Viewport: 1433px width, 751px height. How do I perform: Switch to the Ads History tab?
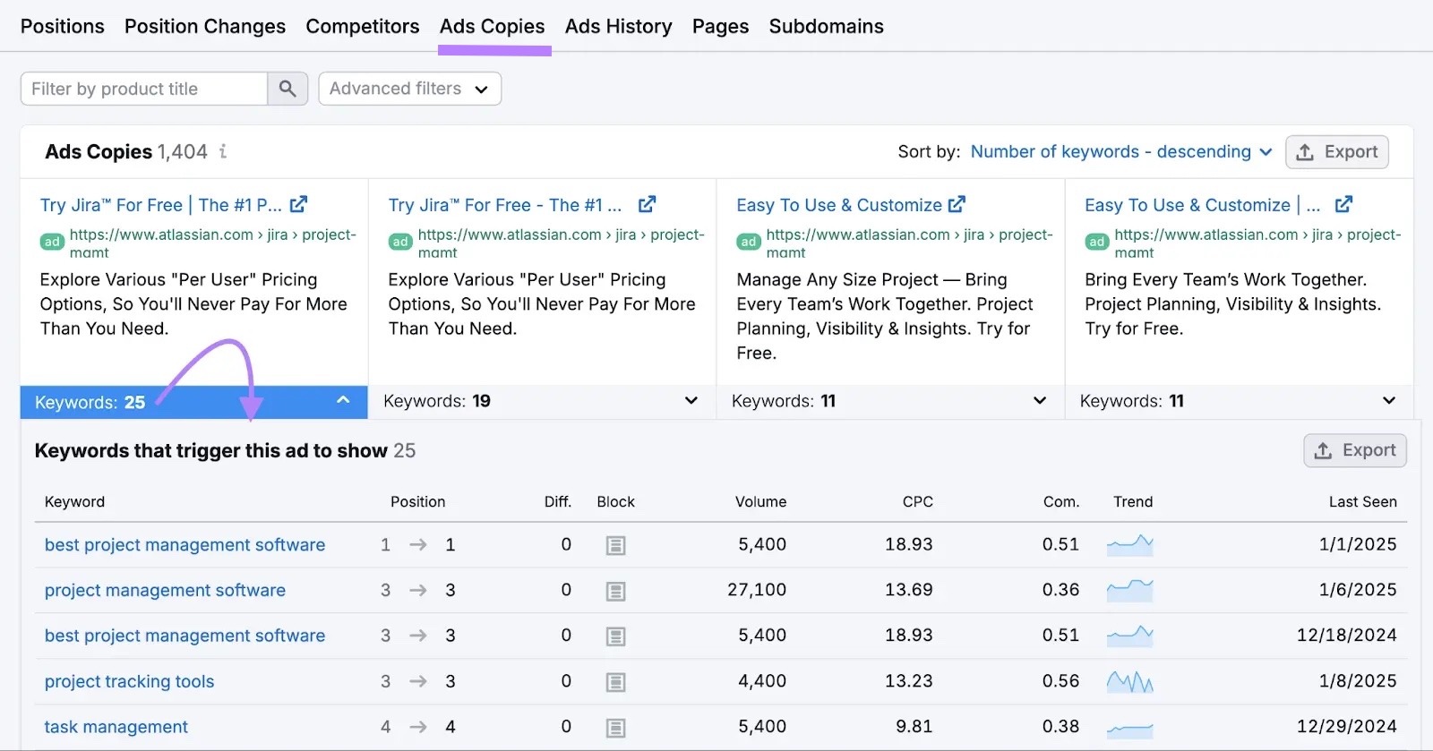[x=618, y=27]
